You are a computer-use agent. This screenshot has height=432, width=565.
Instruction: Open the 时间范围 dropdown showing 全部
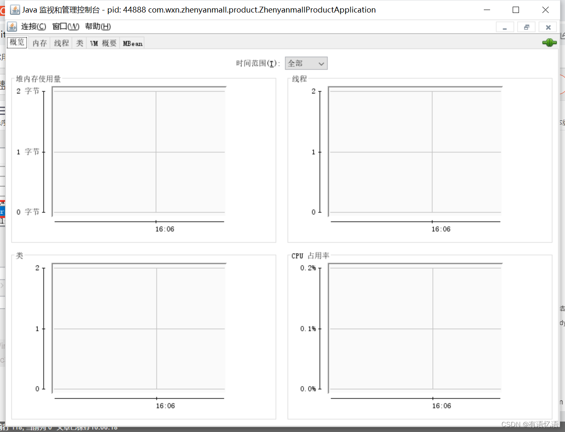(x=306, y=64)
